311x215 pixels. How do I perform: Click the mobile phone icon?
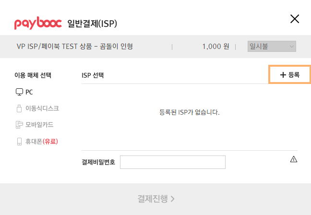click(19, 142)
